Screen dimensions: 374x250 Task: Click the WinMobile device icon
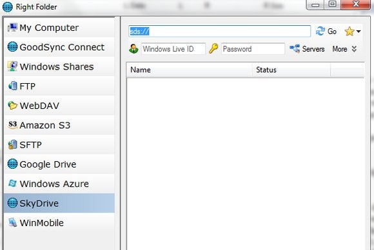12,222
